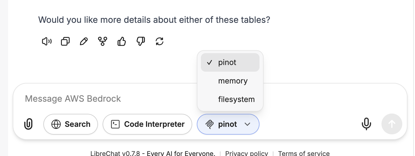Click the read aloud speaker icon
Viewport: 415px width, 156px height.
[47, 42]
